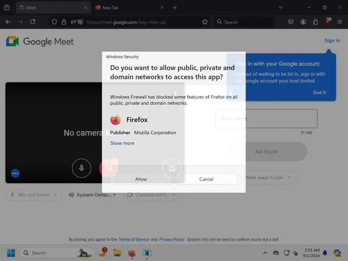Close the Meet tab
Image resolution: width=348 pixels, height=261 pixels.
pos(85,7)
